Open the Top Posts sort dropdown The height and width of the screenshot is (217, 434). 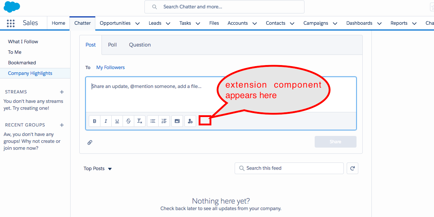pos(98,168)
